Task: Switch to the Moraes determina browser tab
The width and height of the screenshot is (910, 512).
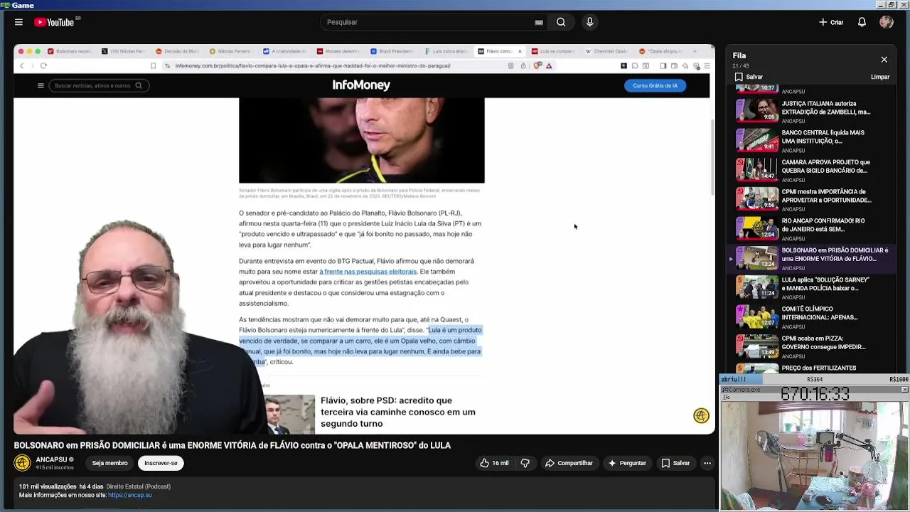Action: tap(338, 51)
